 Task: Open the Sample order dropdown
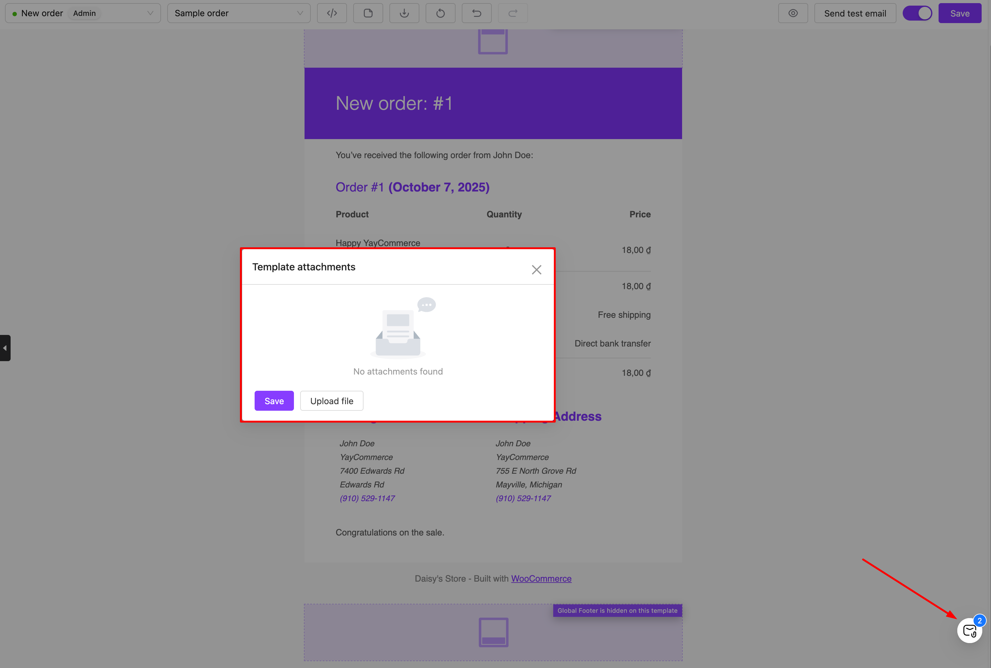point(239,13)
